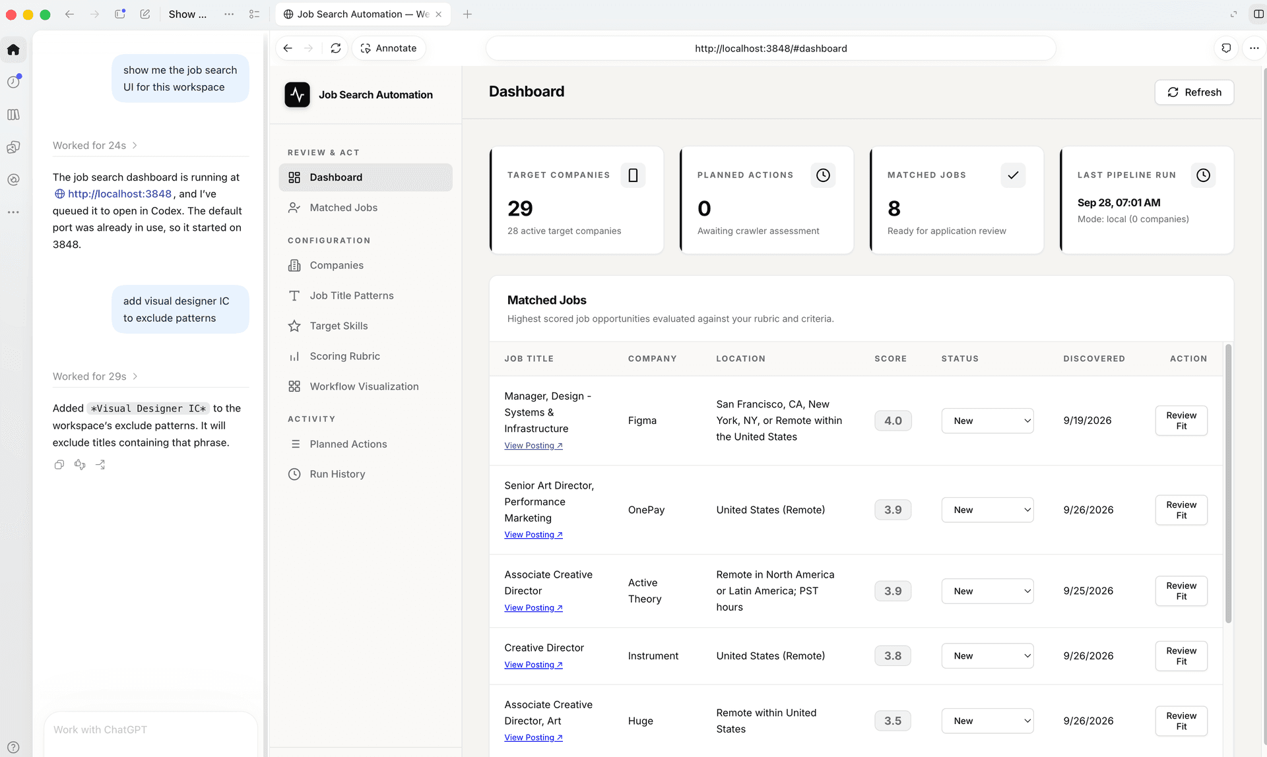Click Review Fit for Huge job
The width and height of the screenshot is (1267, 757).
pos(1181,721)
